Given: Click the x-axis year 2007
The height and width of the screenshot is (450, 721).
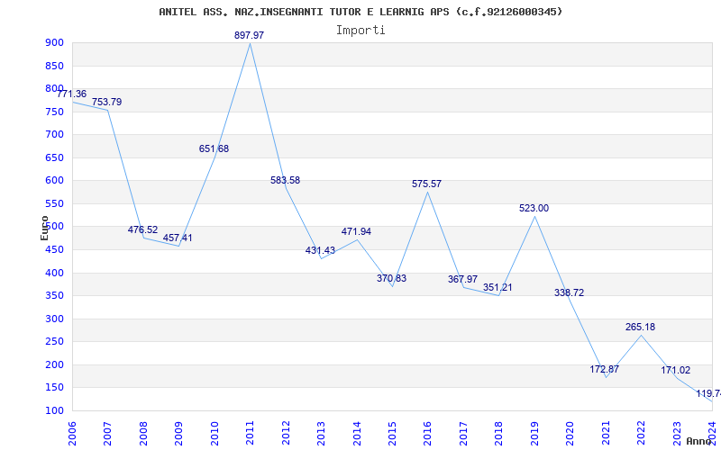Looking at the screenshot, I should 107,434.
